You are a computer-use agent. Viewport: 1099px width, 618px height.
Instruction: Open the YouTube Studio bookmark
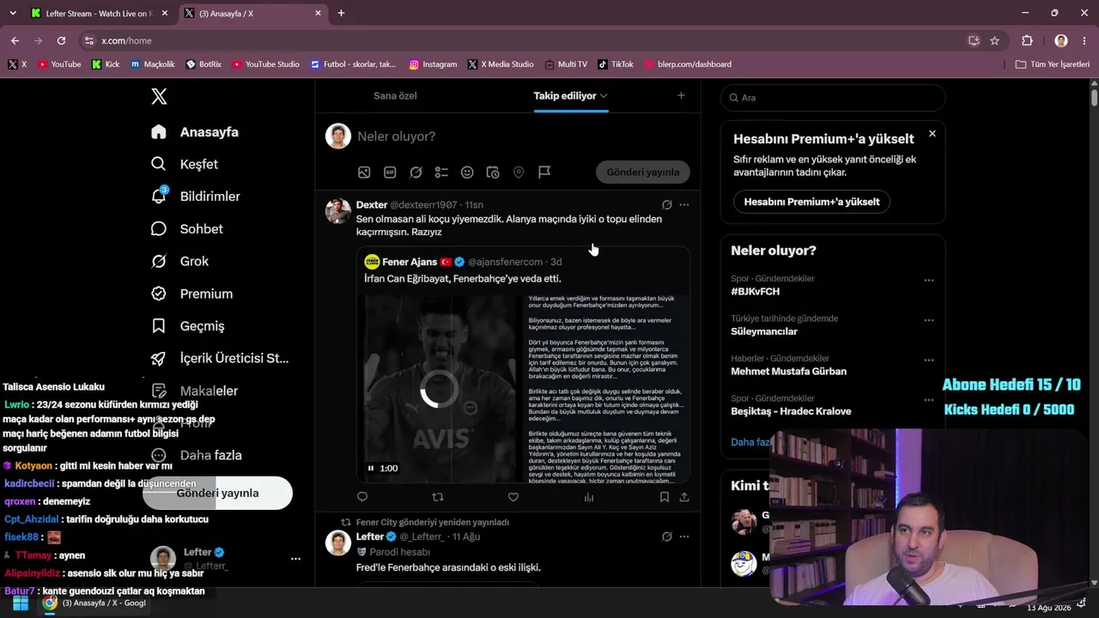click(x=266, y=64)
